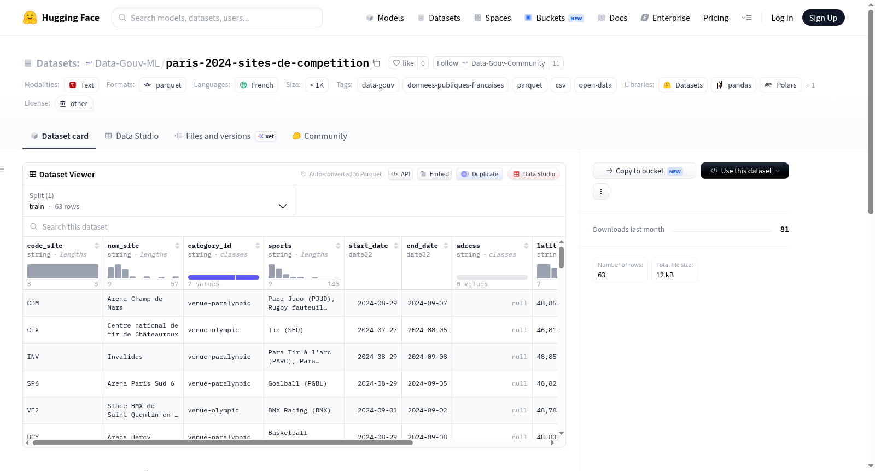Click the code_site lengths histogram bar

(x=63, y=271)
